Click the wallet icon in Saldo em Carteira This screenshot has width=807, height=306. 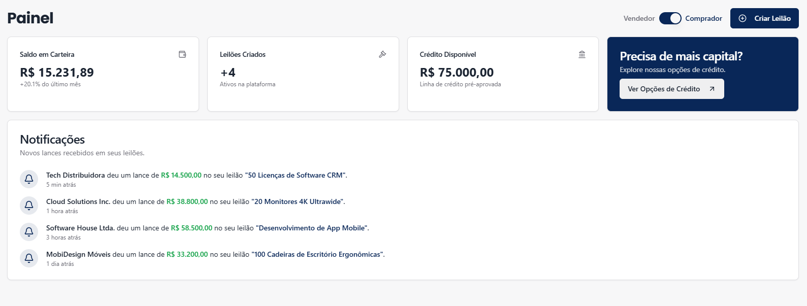[182, 54]
